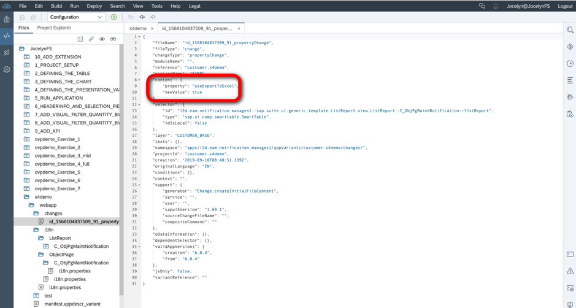Viewport: 576px width, 308px height.
Task: Collapse the i18n folder
Action: click(x=36, y=229)
